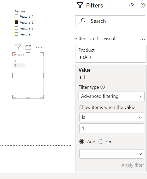Uncheck the Feature_2 checkbox
Viewport: 147px width, 179px height.
click(17, 22)
